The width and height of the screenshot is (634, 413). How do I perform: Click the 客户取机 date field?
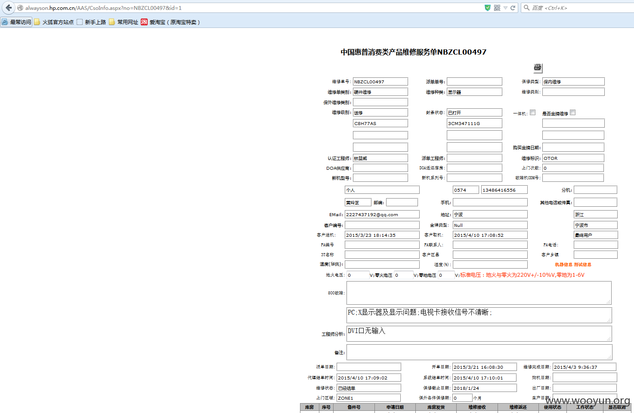[490, 235]
